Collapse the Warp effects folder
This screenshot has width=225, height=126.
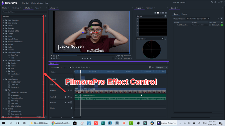coord(3,90)
